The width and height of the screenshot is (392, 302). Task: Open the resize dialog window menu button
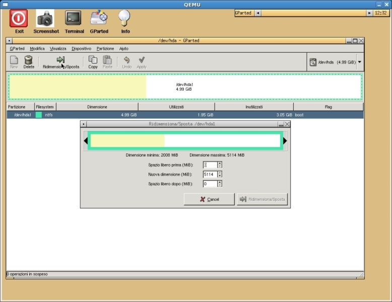point(84,124)
